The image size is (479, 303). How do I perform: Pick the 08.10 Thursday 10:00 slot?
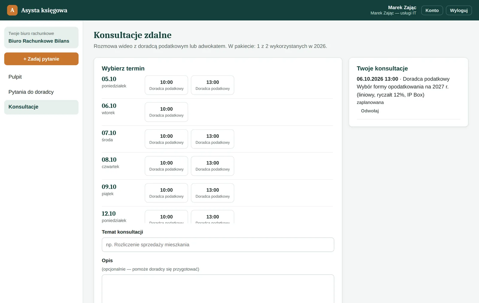[166, 166]
